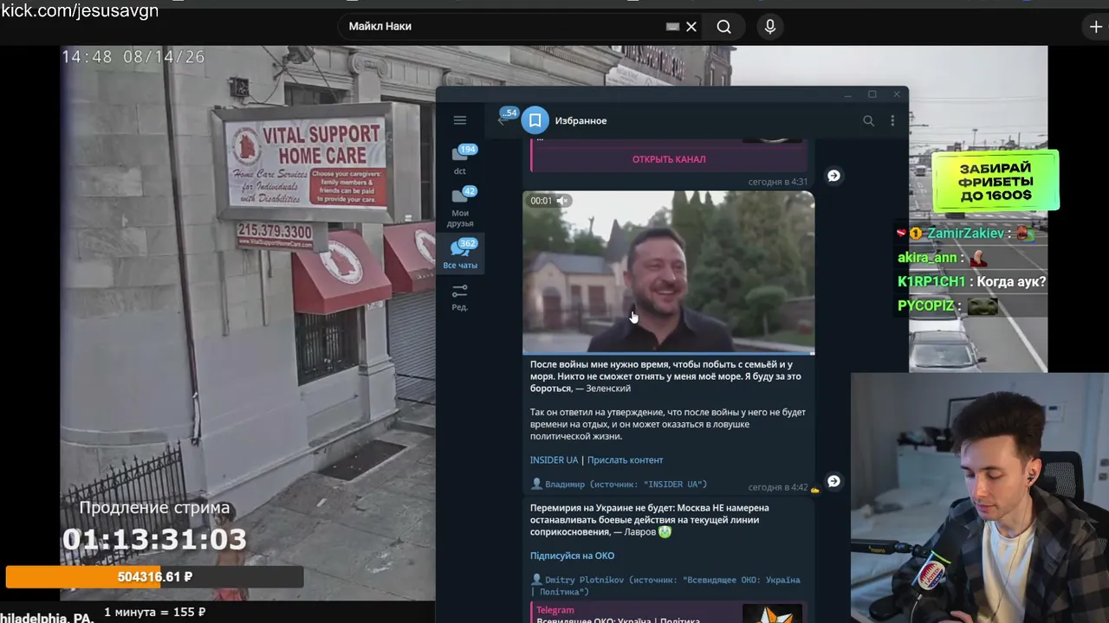The image size is (1109, 623).
Task: Click the Забирай фрибеты banner
Action: [x=996, y=181]
